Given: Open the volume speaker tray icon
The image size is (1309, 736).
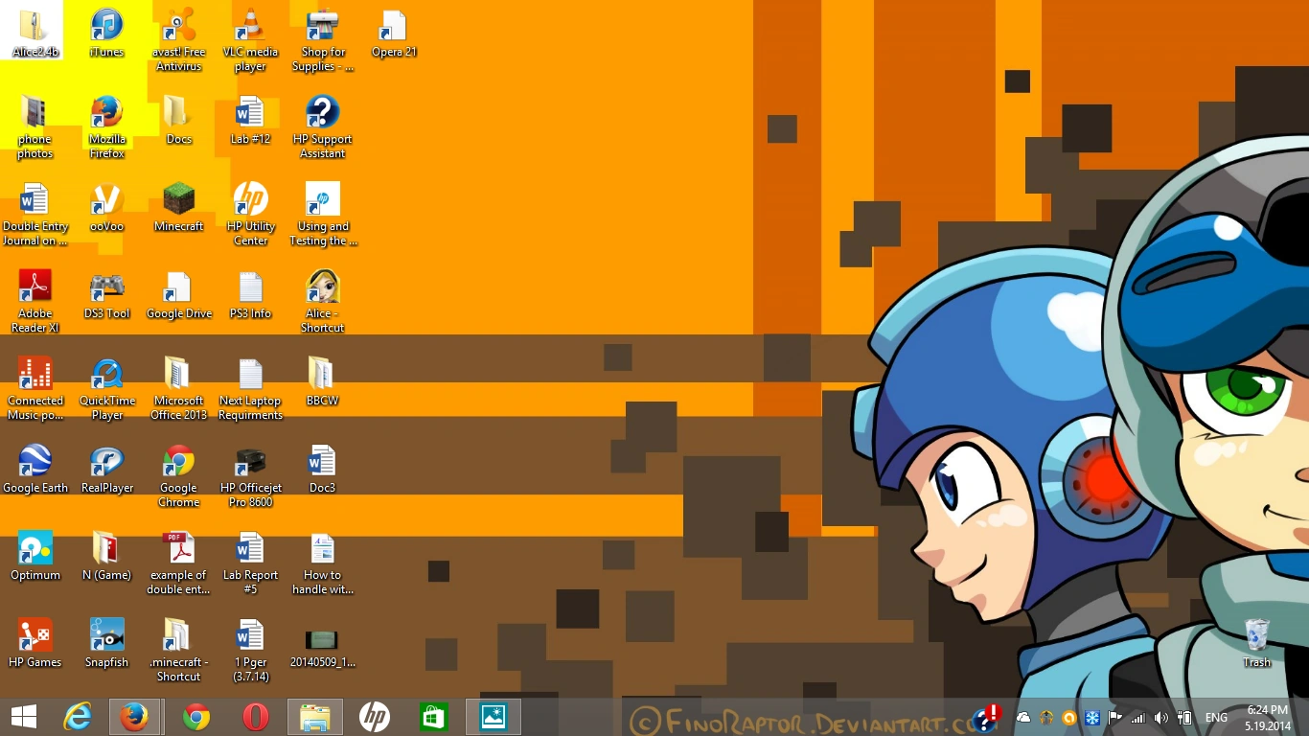Looking at the screenshot, I should pyautogui.click(x=1160, y=718).
